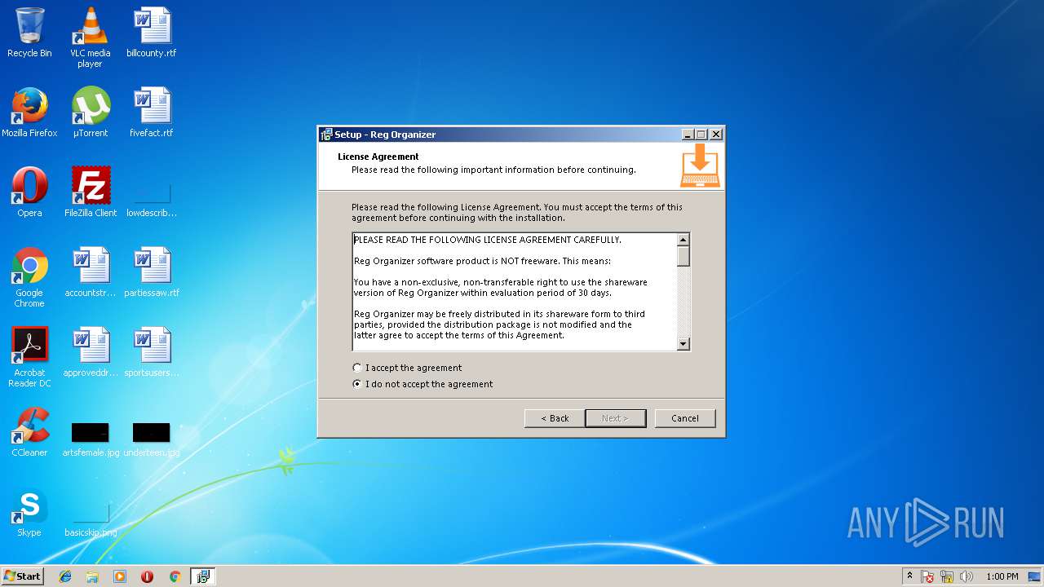Click license text scrollbar up arrow
This screenshot has width=1044, height=587.
(683, 240)
